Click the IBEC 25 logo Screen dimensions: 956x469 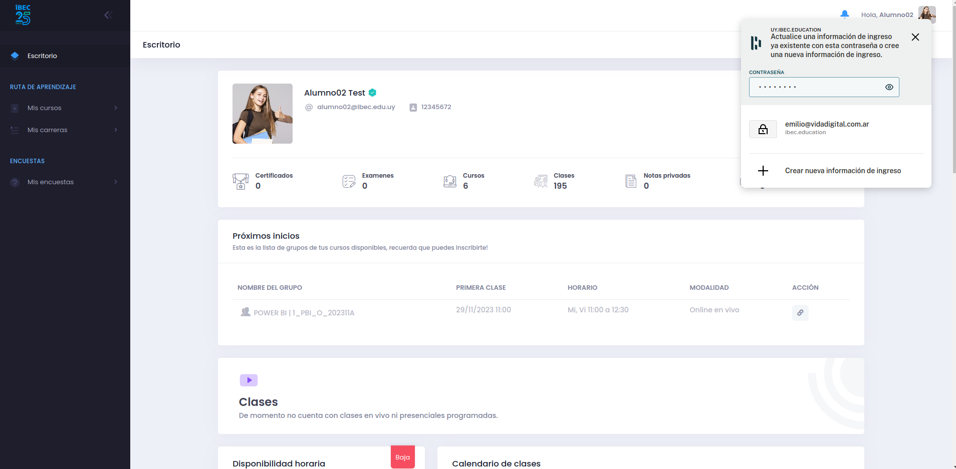[x=23, y=15]
